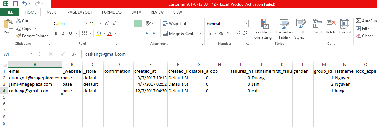The width and height of the screenshot is (377, 127).
Task: Switch to the DATA tab
Action: click(x=136, y=12)
